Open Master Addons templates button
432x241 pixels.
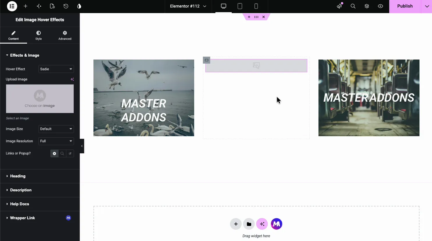[277, 224]
